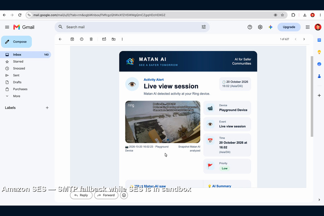
Task: View site information icon in address bar
Action: 29,15
